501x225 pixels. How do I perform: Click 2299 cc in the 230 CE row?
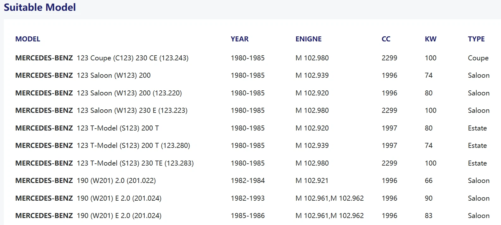(389, 58)
